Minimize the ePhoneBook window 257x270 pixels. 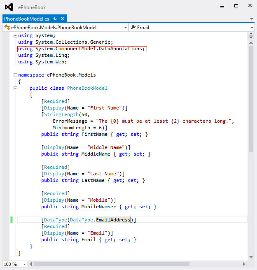click(x=222, y=7)
